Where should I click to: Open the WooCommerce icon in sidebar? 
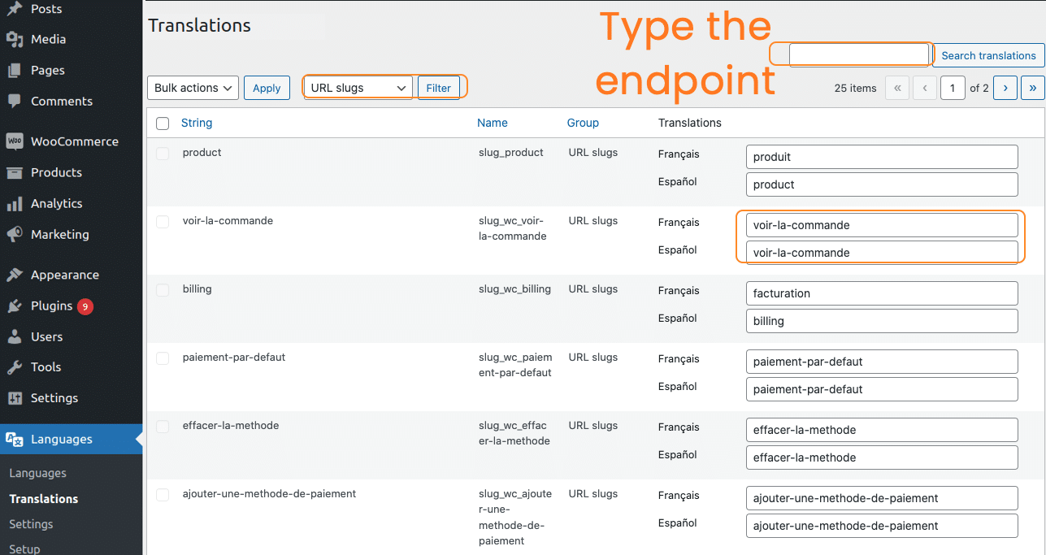[x=15, y=141]
